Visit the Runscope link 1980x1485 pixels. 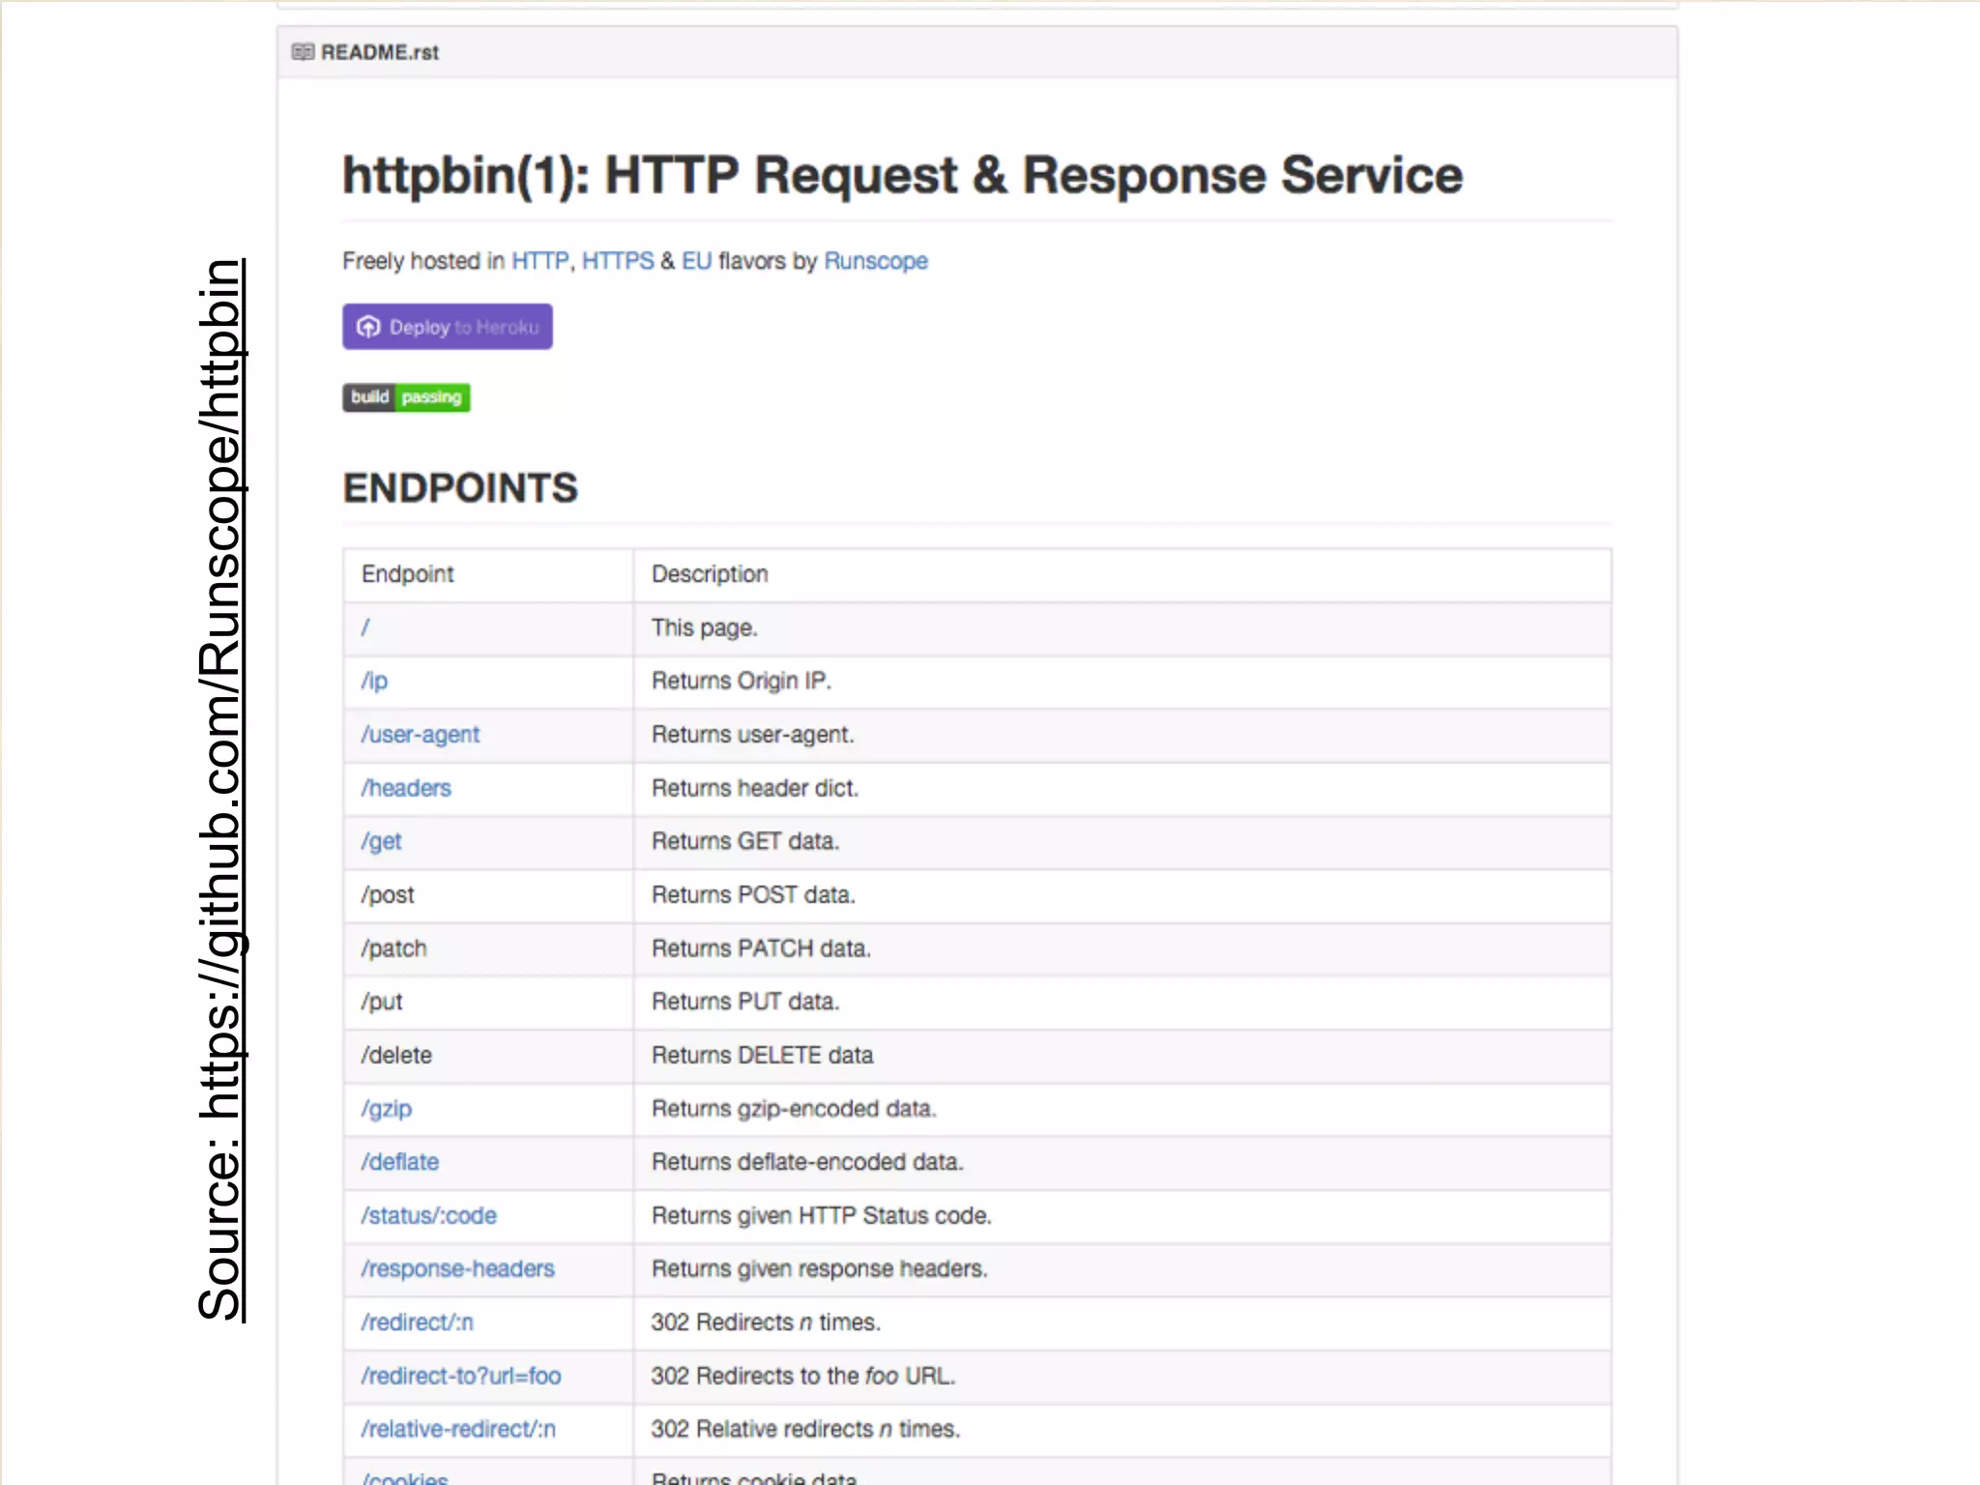pyautogui.click(x=875, y=261)
